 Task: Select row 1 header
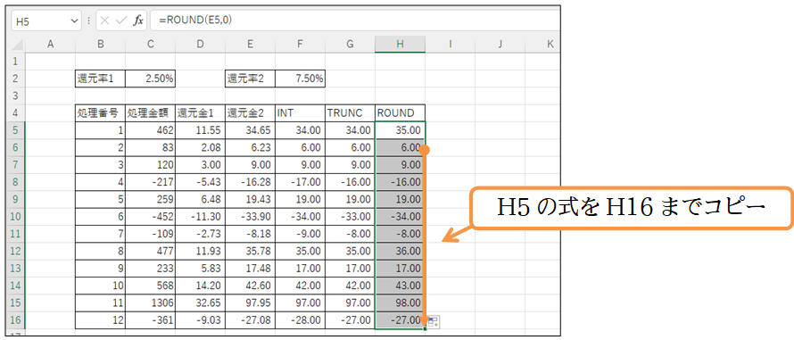point(14,62)
